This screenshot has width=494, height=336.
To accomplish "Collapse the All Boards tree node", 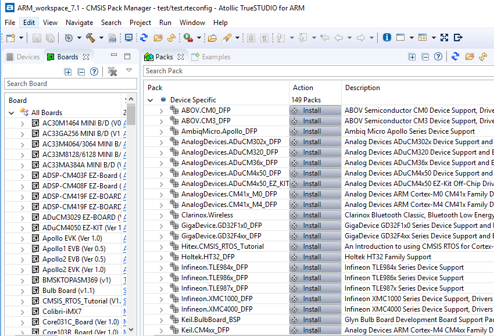I will pos(12,113).
